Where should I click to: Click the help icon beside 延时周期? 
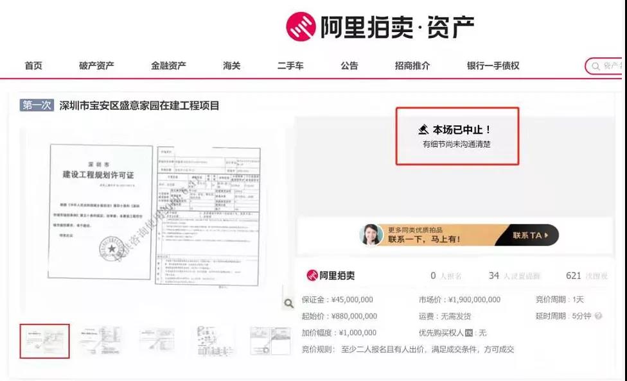pyautogui.click(x=598, y=316)
